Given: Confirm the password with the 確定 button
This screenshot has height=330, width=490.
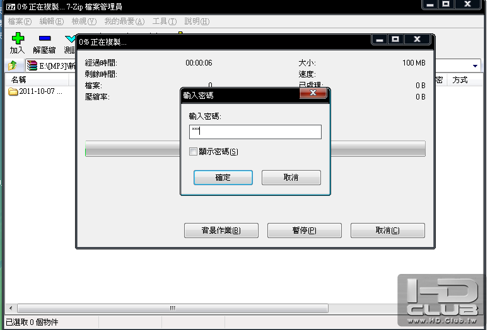Looking at the screenshot, I should click(223, 178).
